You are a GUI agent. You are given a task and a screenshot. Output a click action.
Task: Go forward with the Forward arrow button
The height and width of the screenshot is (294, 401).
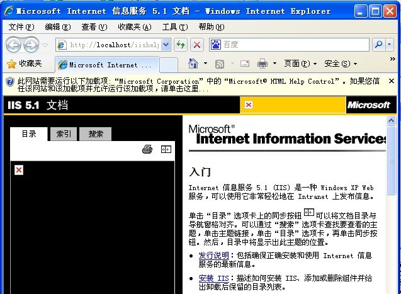(31, 45)
